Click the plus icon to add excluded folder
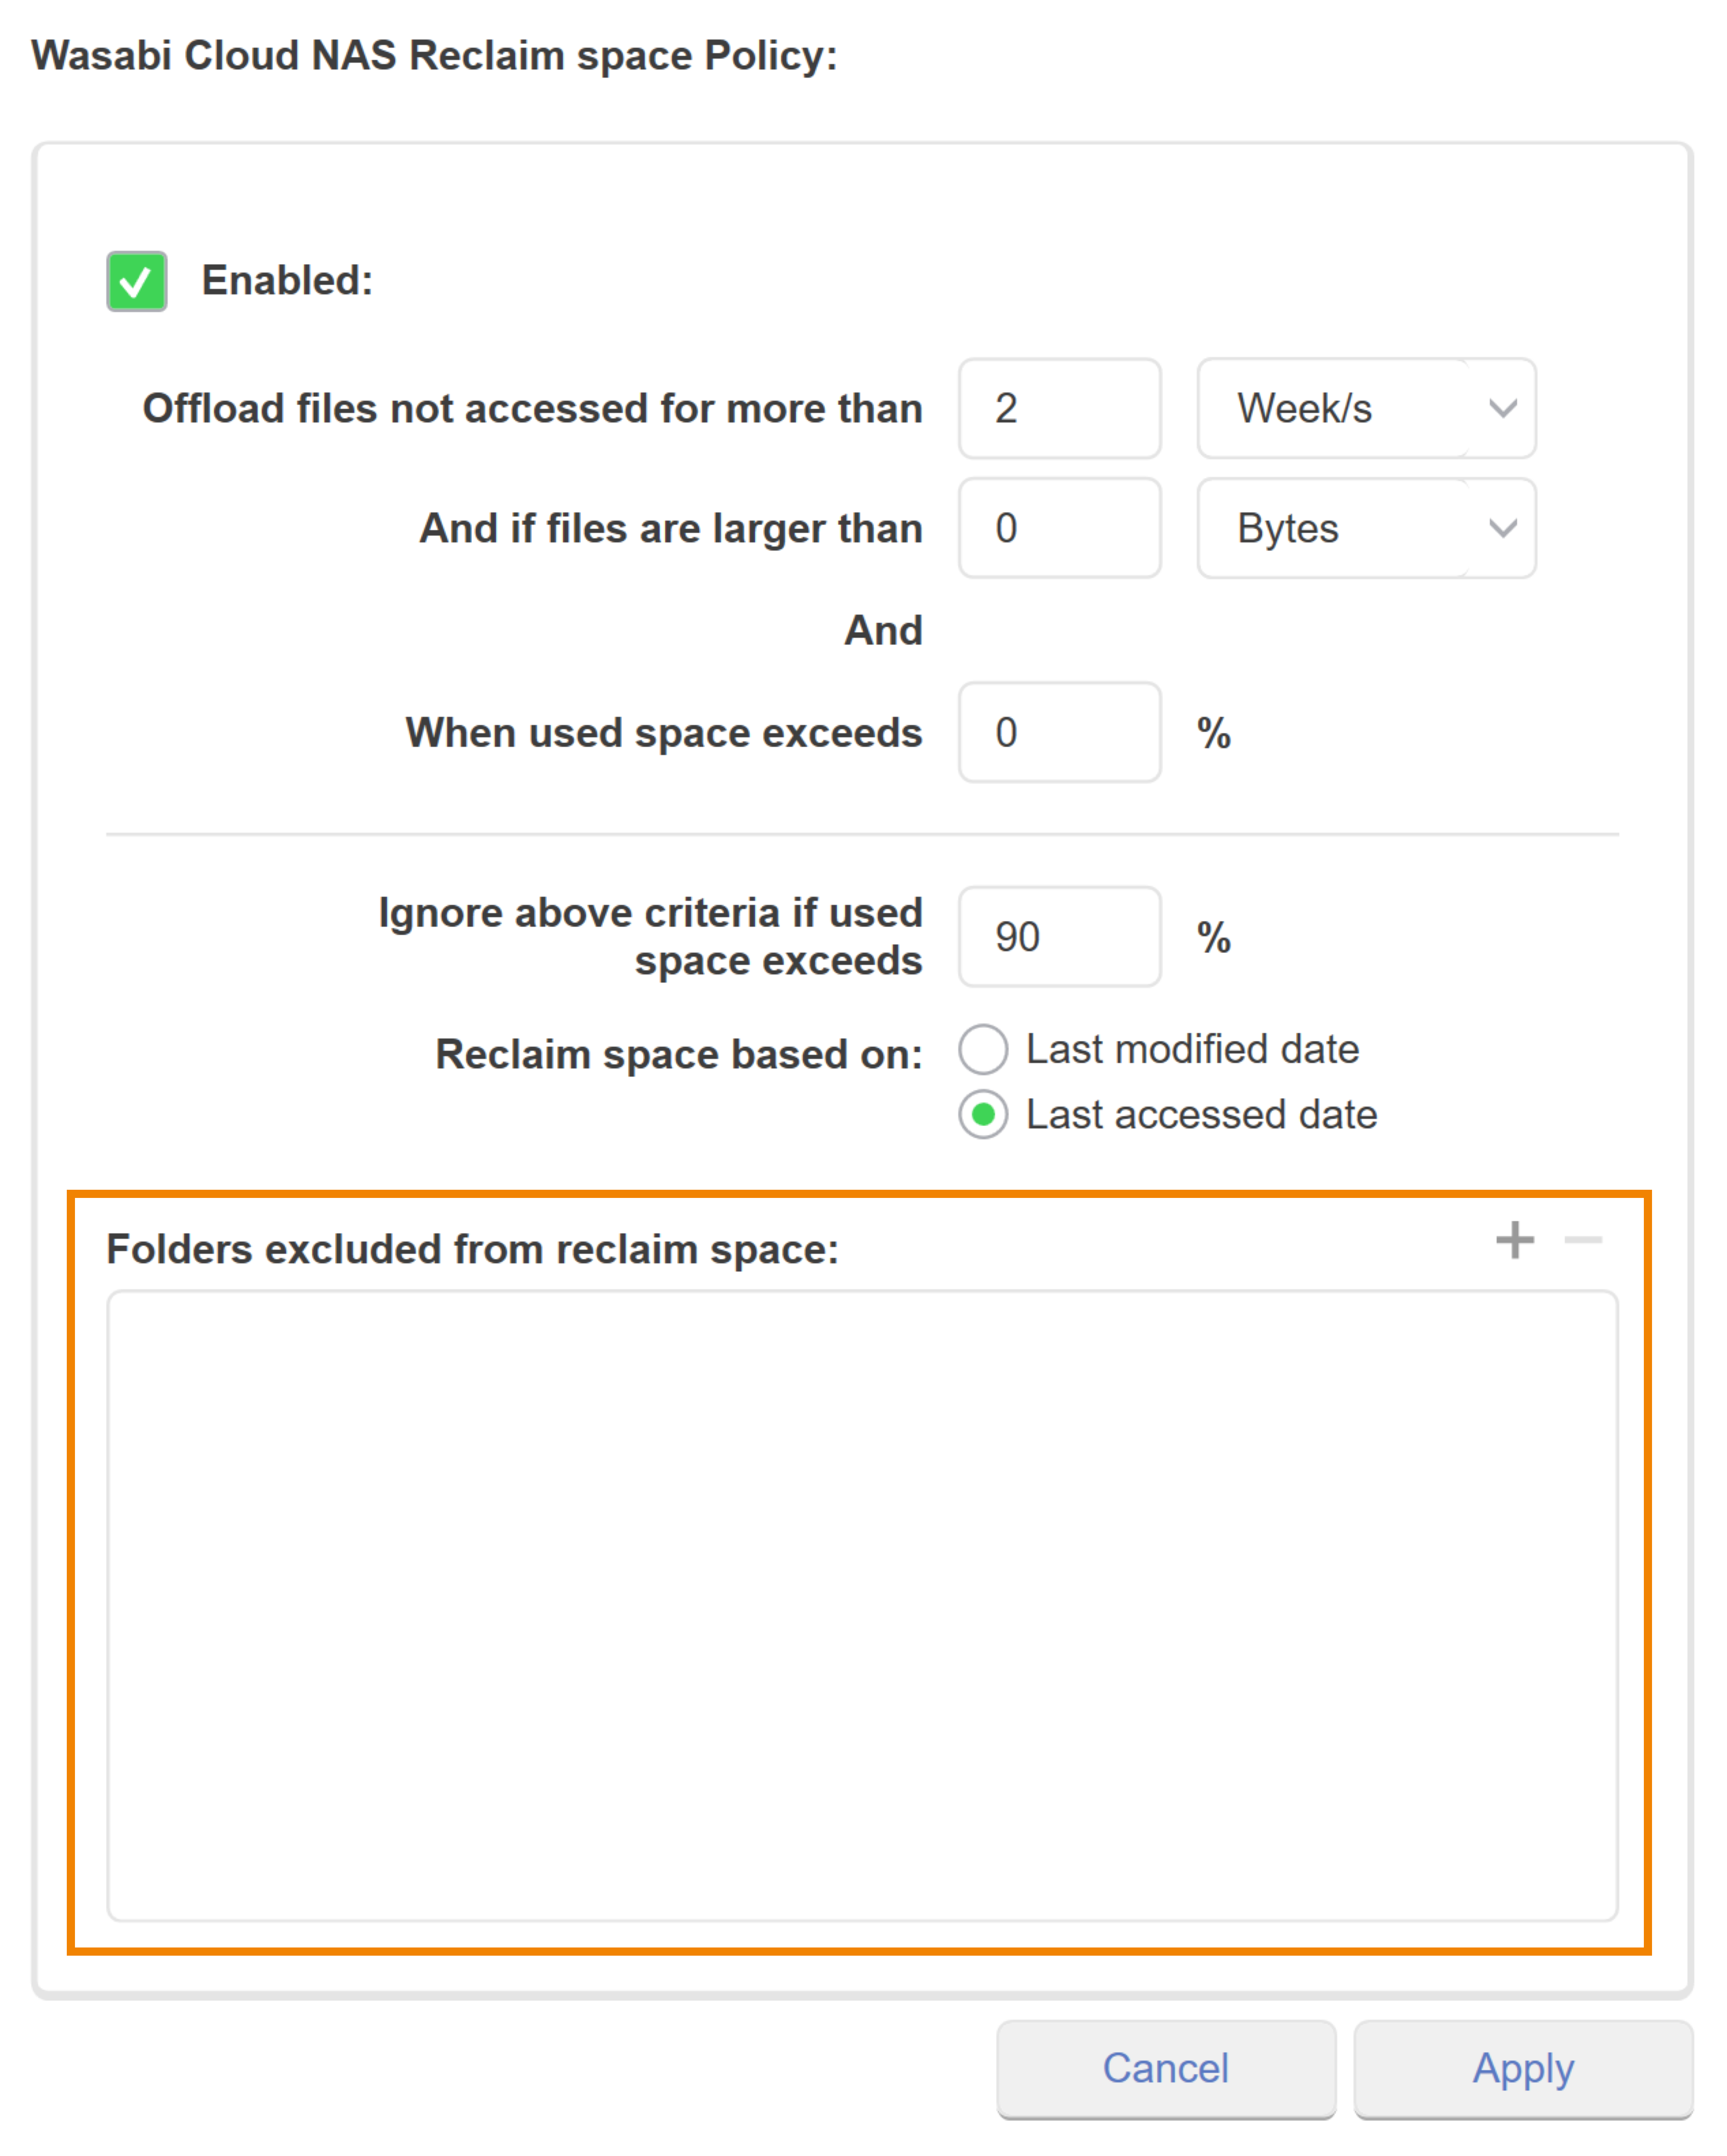Image resolution: width=1727 pixels, height=2156 pixels. pyautogui.click(x=1514, y=1240)
